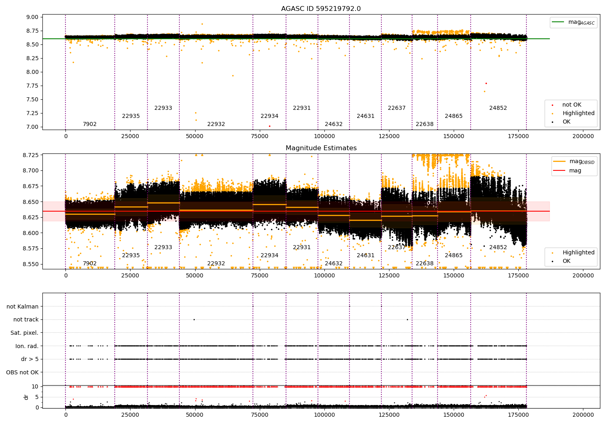
Task: Click the 10 tick on the dr axis
Action: (x=35, y=387)
